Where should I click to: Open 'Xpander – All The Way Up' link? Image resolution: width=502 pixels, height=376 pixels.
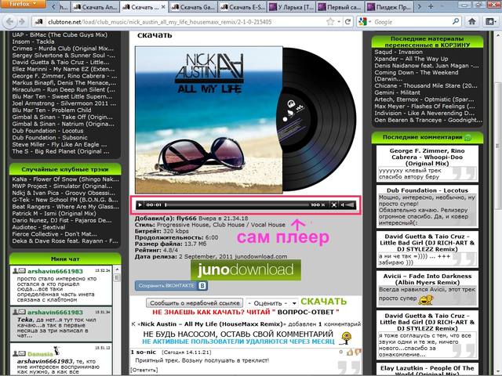pyautogui.click(x=411, y=59)
